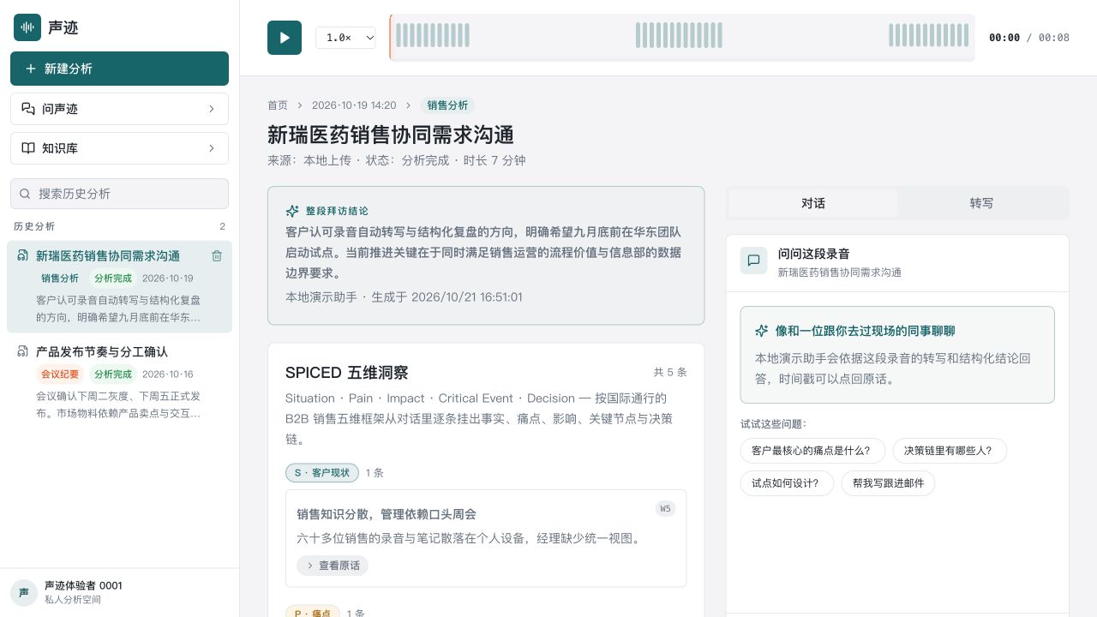Click the 声 user avatar
1097x617 pixels.
pyautogui.click(x=24, y=592)
